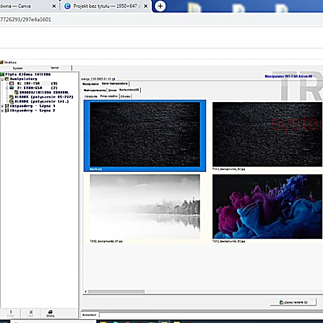This screenshot has height=323, width=323.
Task: Click the Komentarz input field
Action: tap(211, 315)
